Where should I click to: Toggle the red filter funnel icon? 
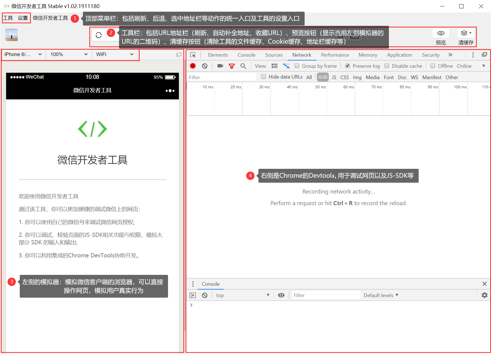coord(231,66)
